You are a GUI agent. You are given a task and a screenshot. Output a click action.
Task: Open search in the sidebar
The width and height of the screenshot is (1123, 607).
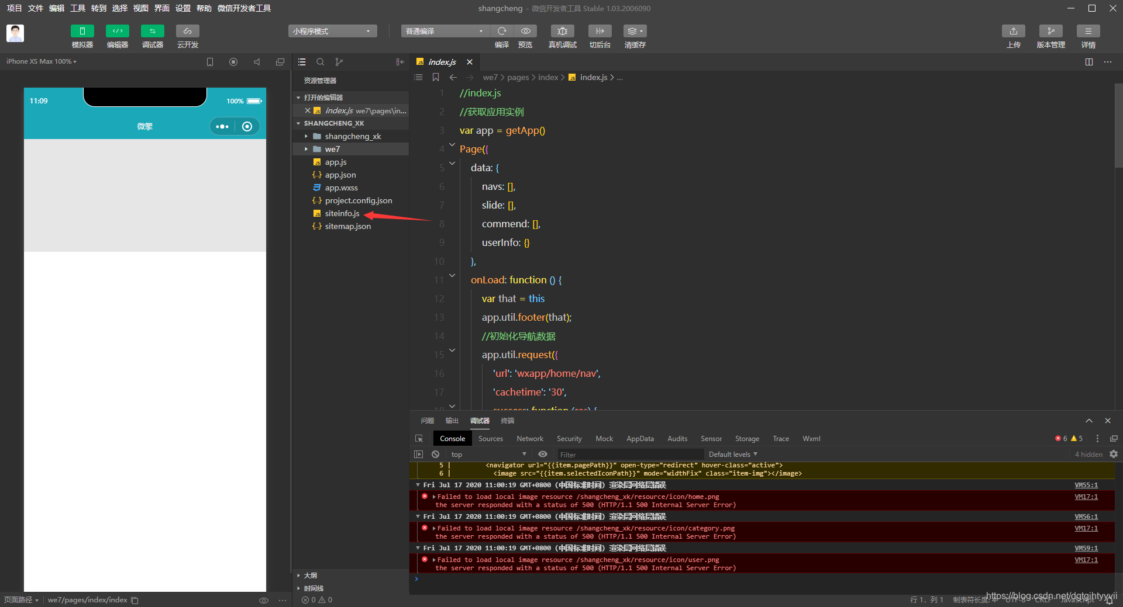[x=321, y=62]
